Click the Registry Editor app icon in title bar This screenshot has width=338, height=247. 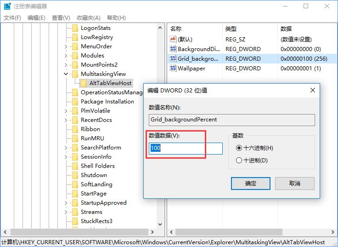(6, 6)
